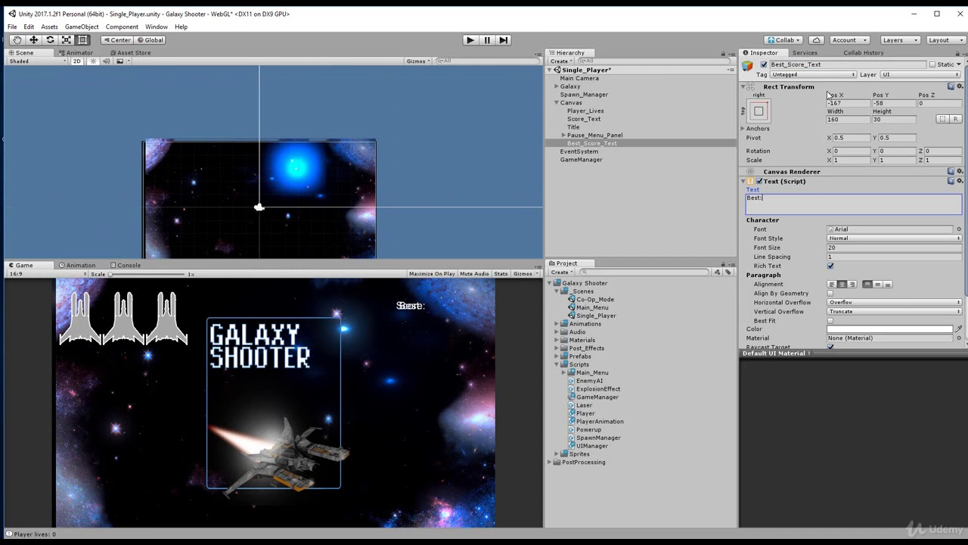Enable the Best Fit checkbox
This screenshot has width=968, height=545.
tap(830, 321)
